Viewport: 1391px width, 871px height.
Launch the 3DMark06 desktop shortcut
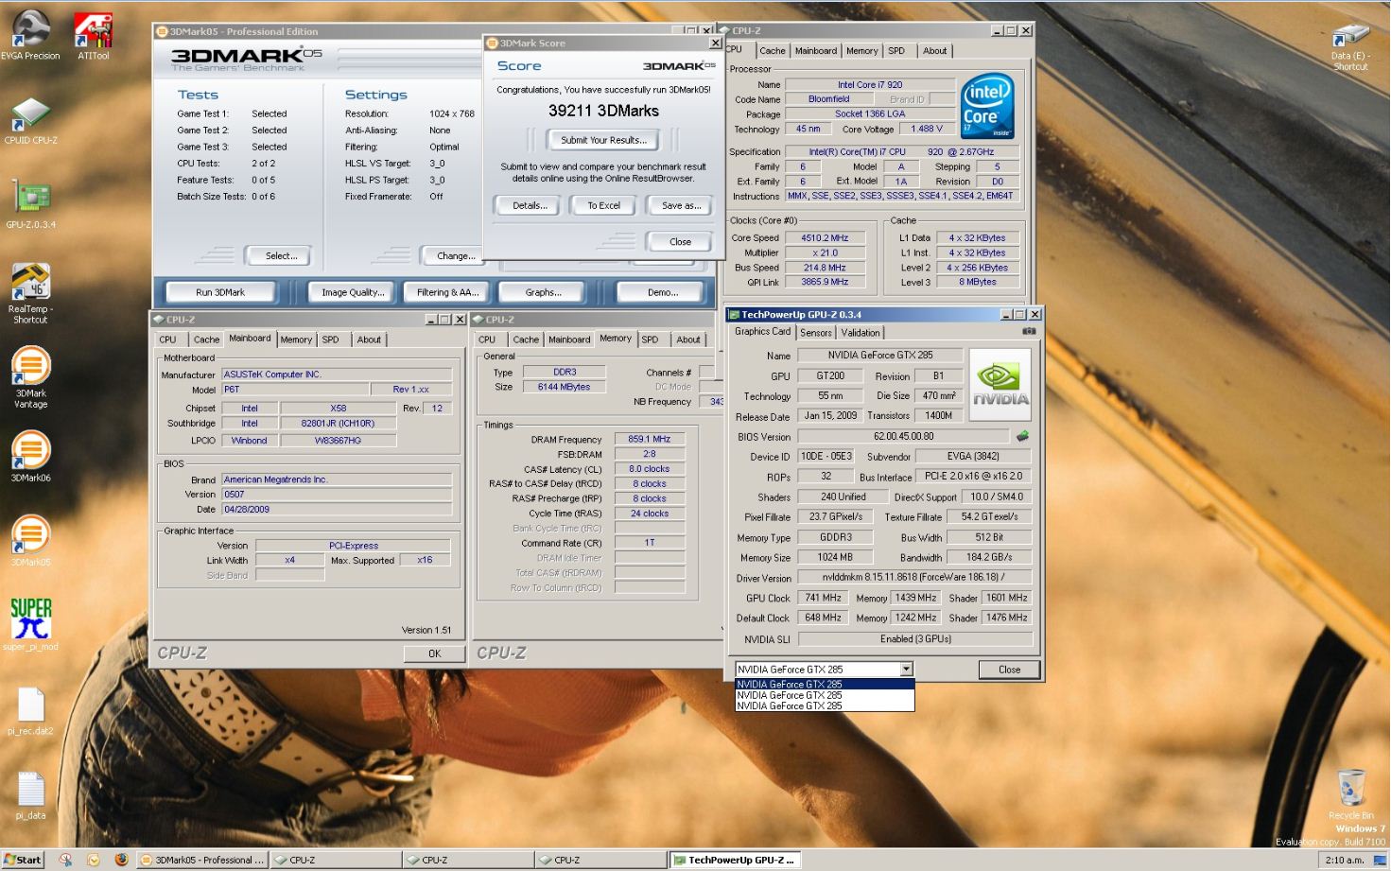30,456
